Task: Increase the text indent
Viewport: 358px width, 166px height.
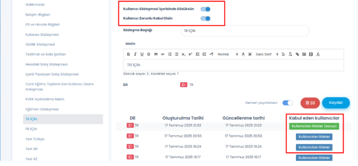Action: click(205, 54)
